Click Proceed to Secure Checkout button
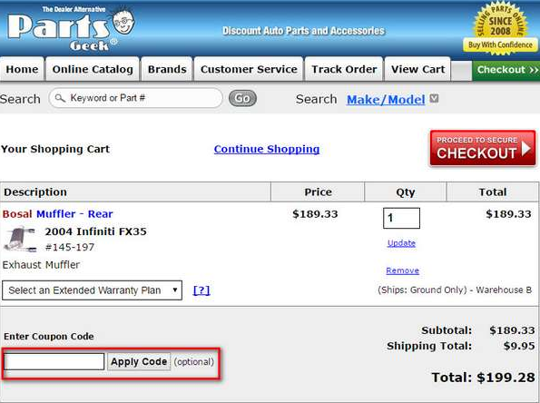Image resolution: width=540 pixels, height=403 pixels. click(483, 149)
